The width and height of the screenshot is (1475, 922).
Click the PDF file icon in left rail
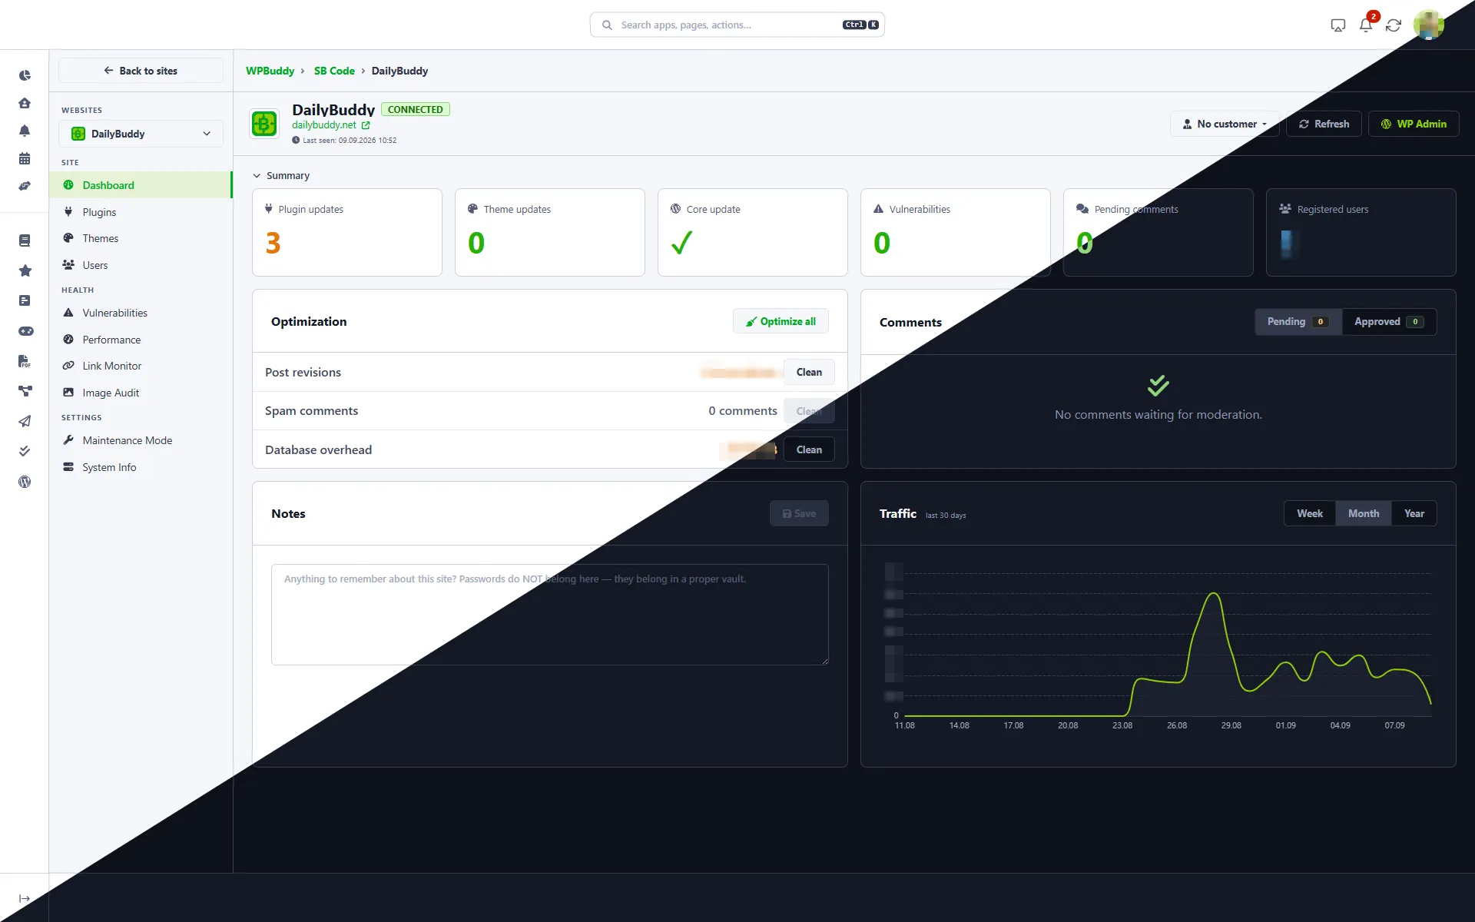click(25, 361)
